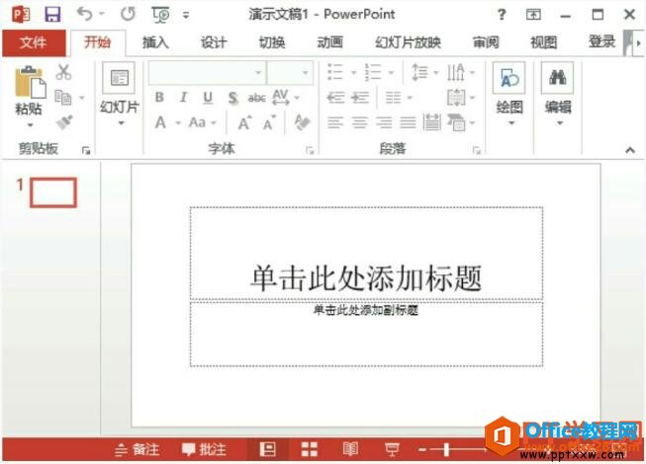
Task: Open the Customize Quick Access Toolbar arrow
Action: point(186,15)
